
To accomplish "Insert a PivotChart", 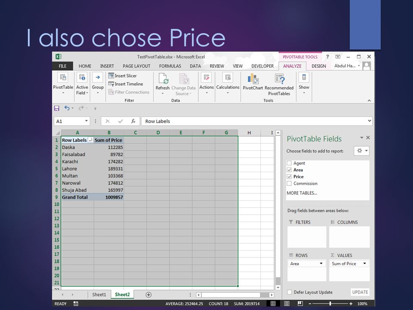I will click(x=253, y=82).
